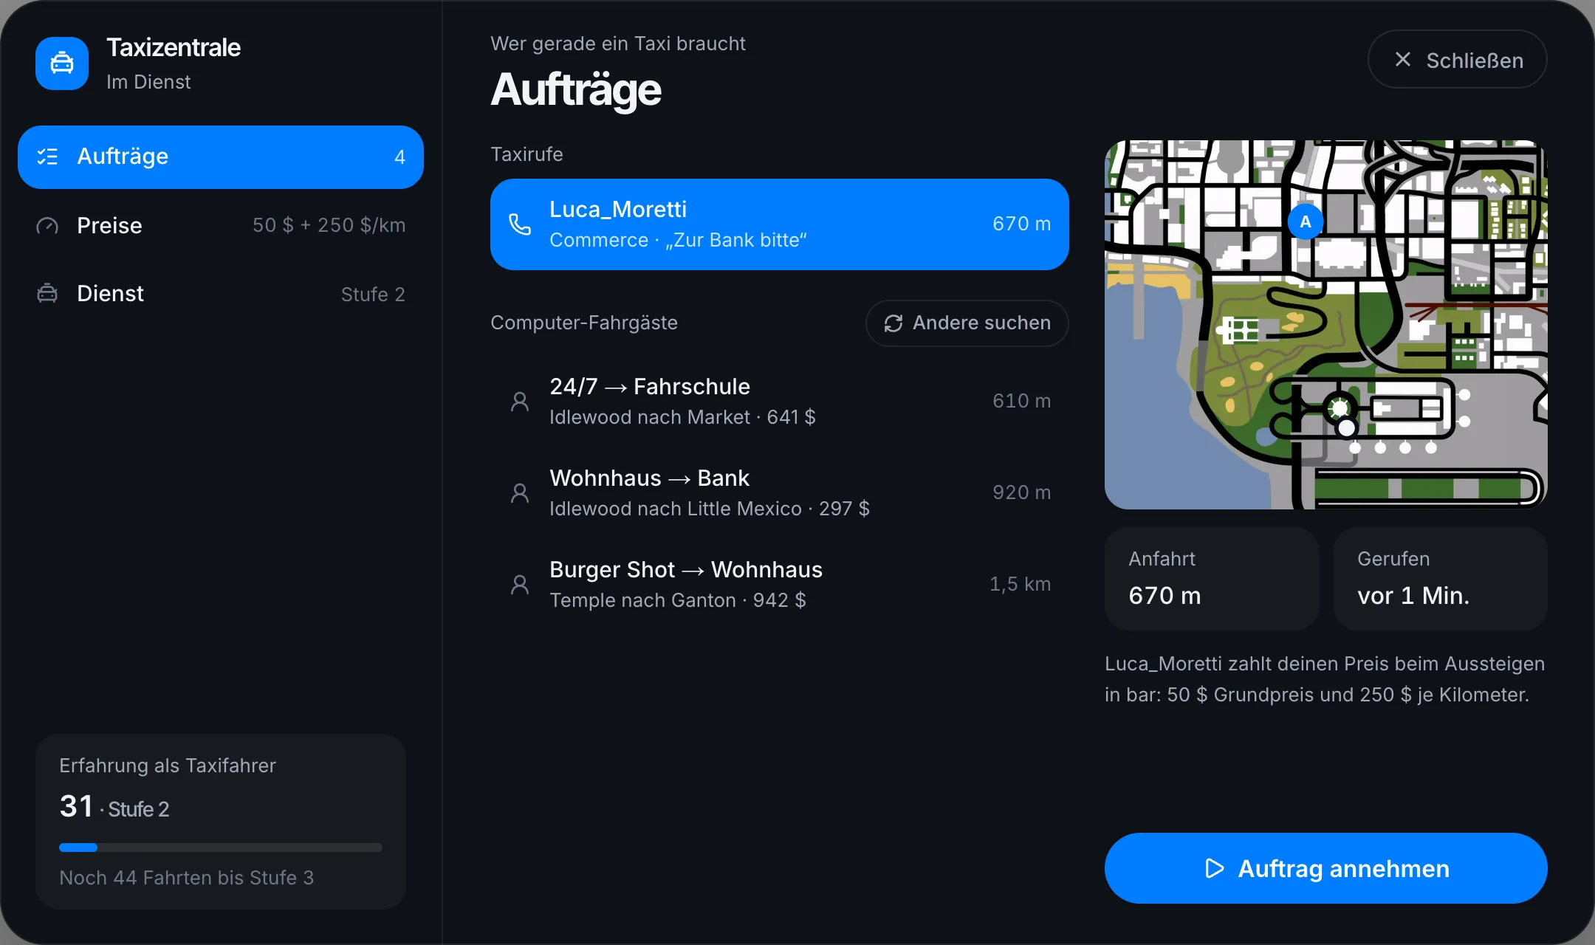
Task: Click Noch 44 Fahrten bis Stufe 3
Action: coord(187,878)
